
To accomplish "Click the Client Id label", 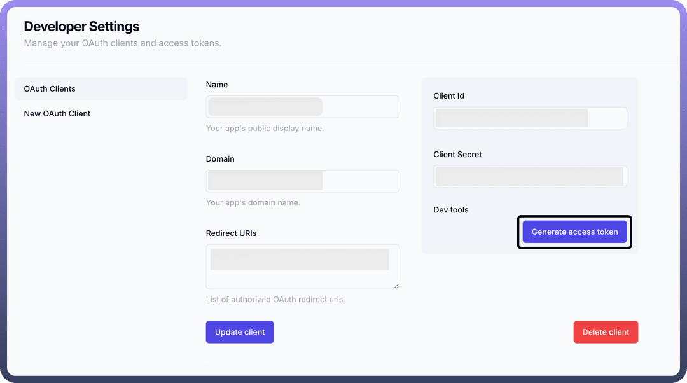I will point(448,96).
